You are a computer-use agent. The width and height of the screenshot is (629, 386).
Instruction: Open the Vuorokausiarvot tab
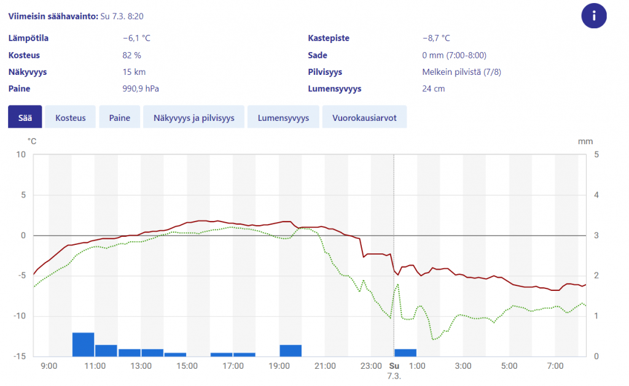[x=364, y=117]
